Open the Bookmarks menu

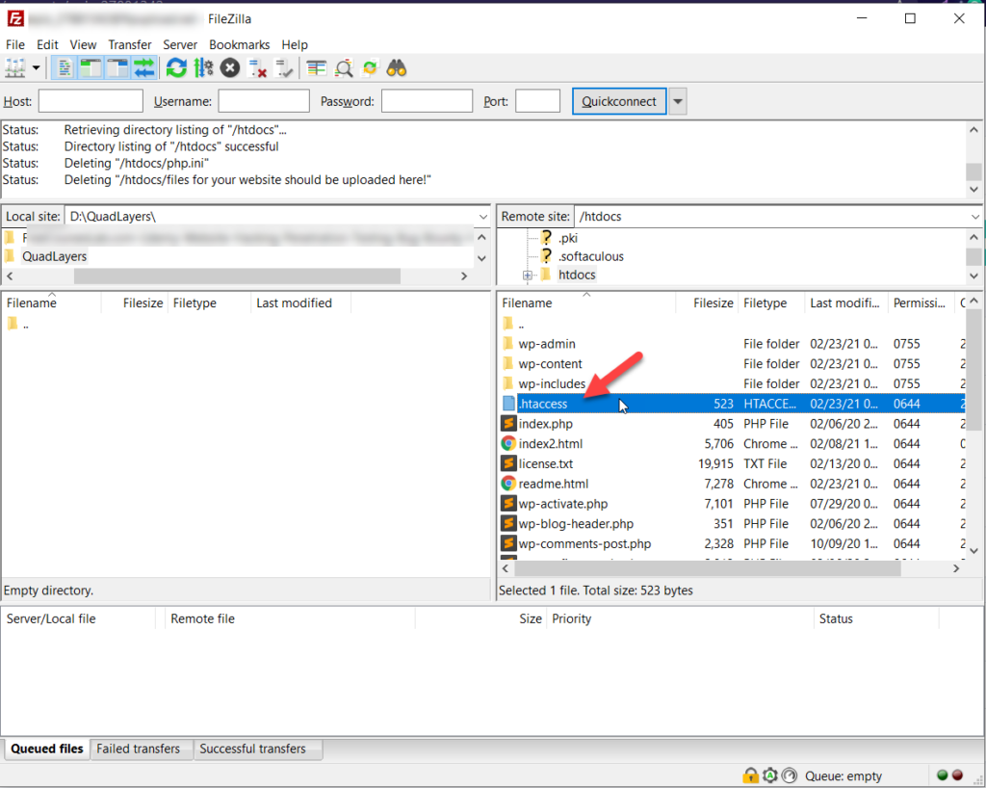(239, 44)
